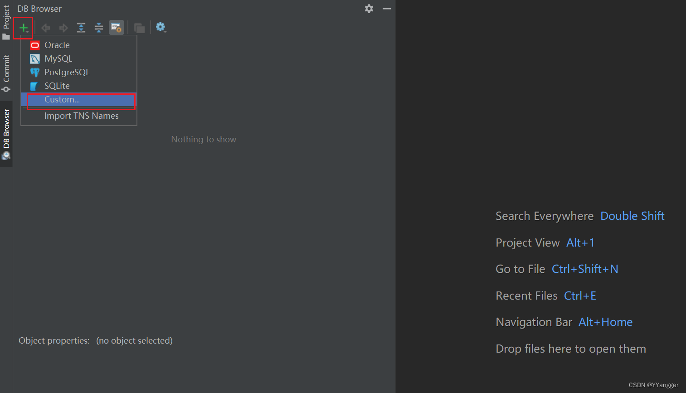Viewport: 686px width, 393px height.
Task: Choose Oracle from connection menu
Action: 79,45
